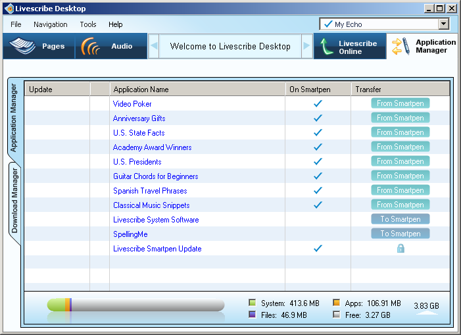Sort by Application Name column header
Viewport: 461px width, 335px height.
point(197,90)
